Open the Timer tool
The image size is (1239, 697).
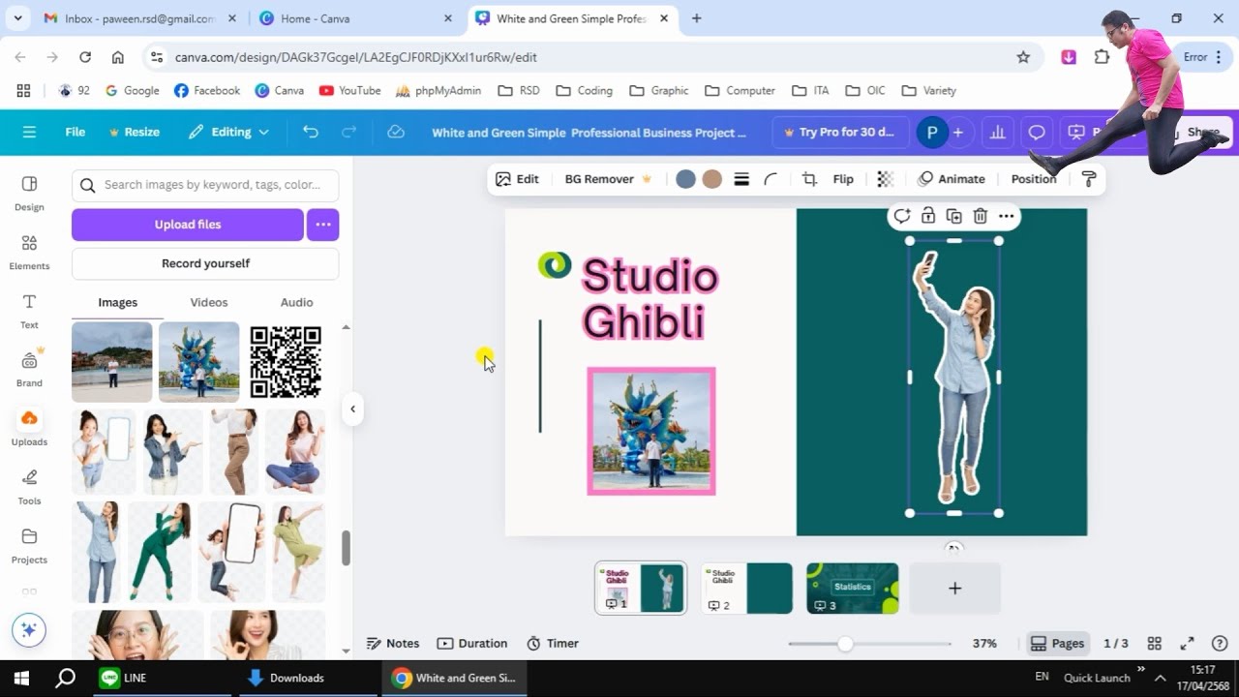[553, 643]
